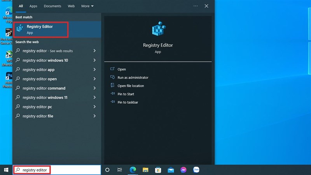Click the Pin to taskbar pin icon
Screen dimensions: 311x175
tap(112, 102)
